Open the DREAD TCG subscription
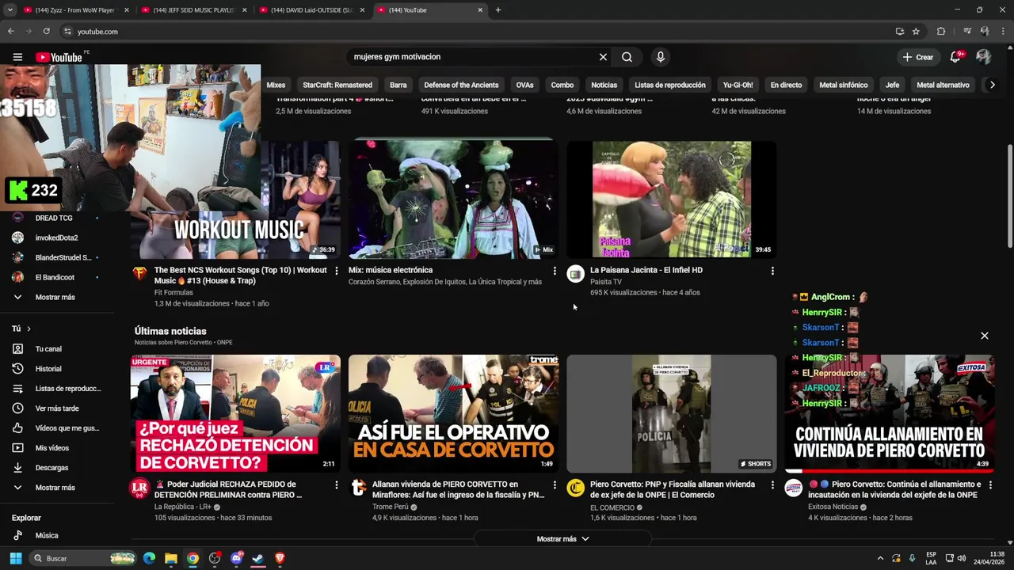The width and height of the screenshot is (1014, 570). [x=54, y=218]
